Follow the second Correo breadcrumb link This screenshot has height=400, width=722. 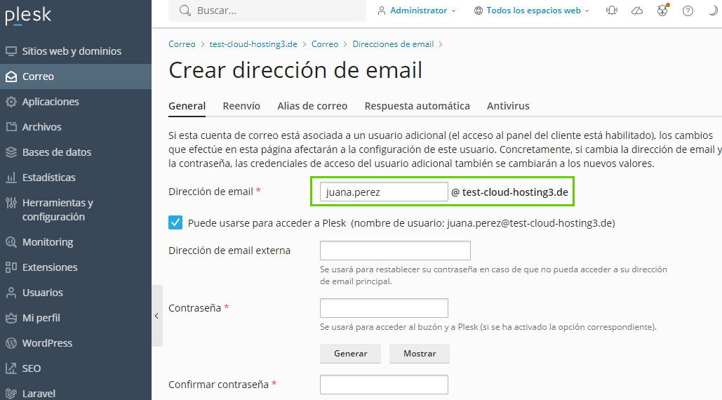[x=325, y=44]
